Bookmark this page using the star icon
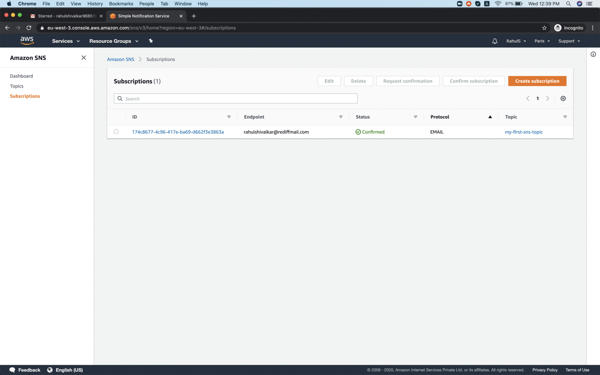The width and height of the screenshot is (600, 375). pyautogui.click(x=544, y=28)
